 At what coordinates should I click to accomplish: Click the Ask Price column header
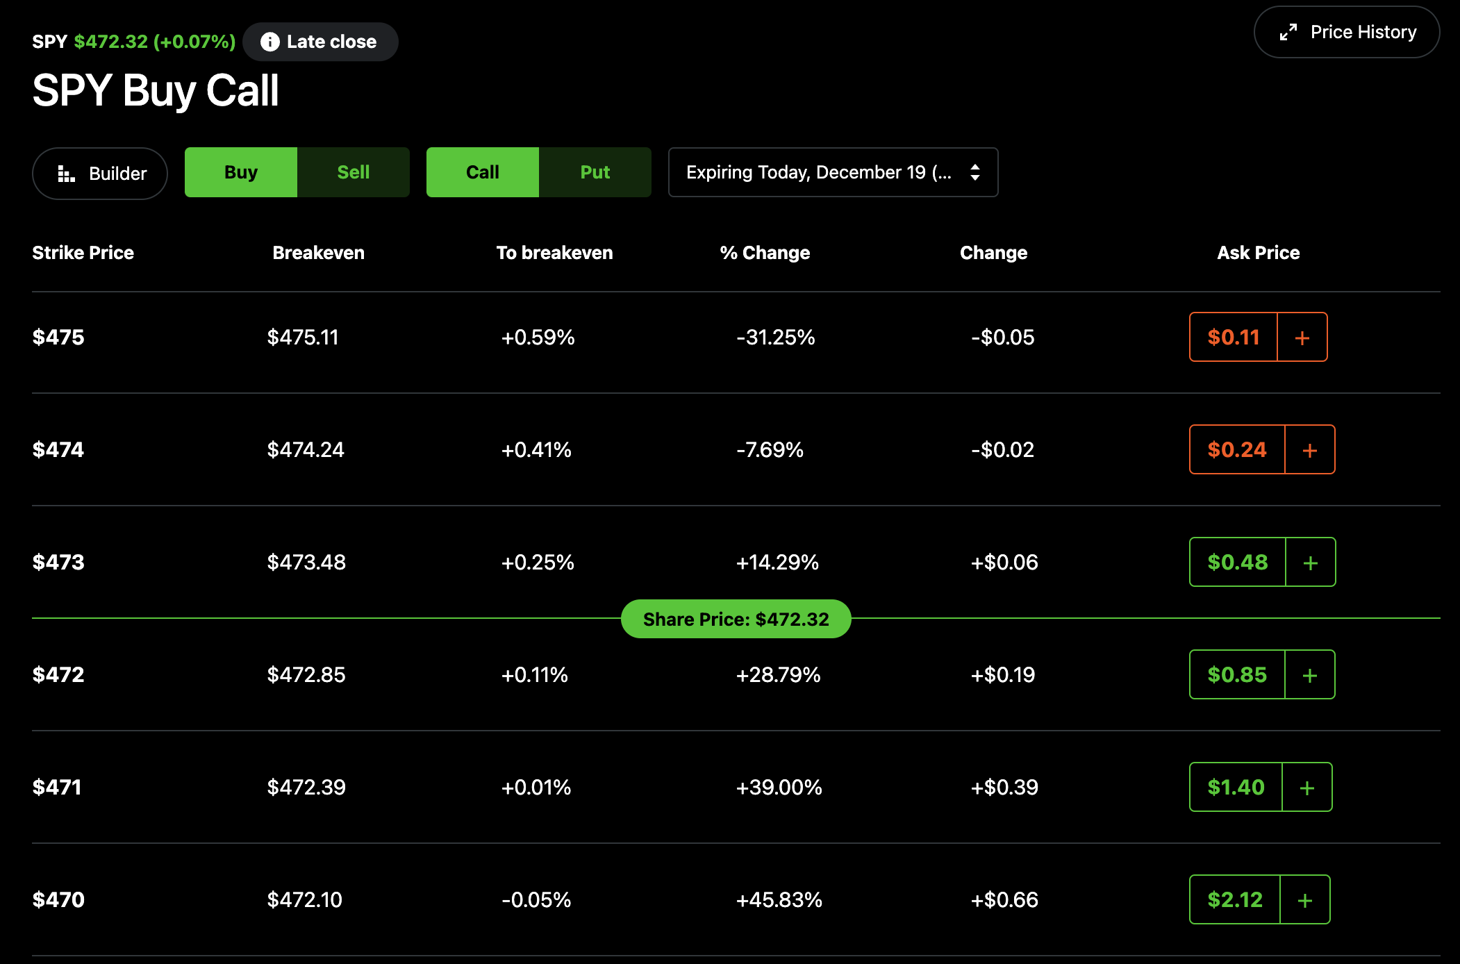point(1258,253)
